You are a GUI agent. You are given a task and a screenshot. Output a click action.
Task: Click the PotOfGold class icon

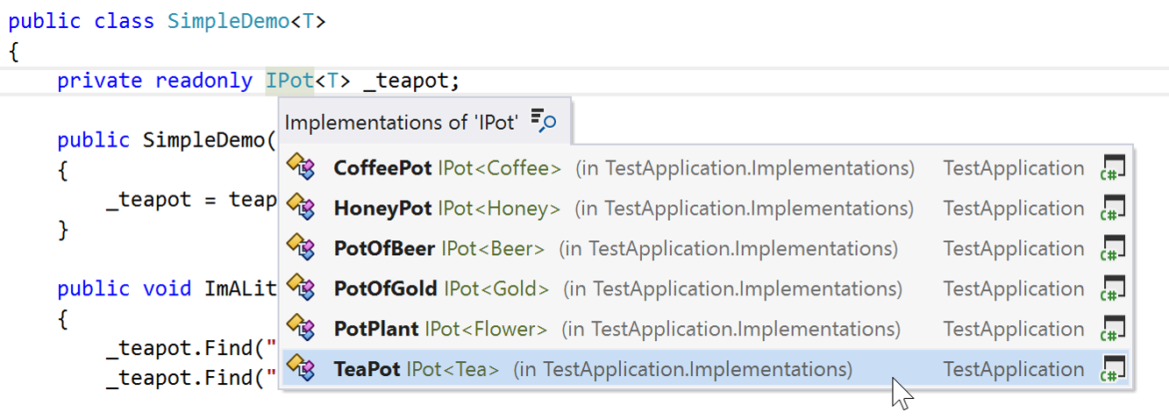point(301,288)
